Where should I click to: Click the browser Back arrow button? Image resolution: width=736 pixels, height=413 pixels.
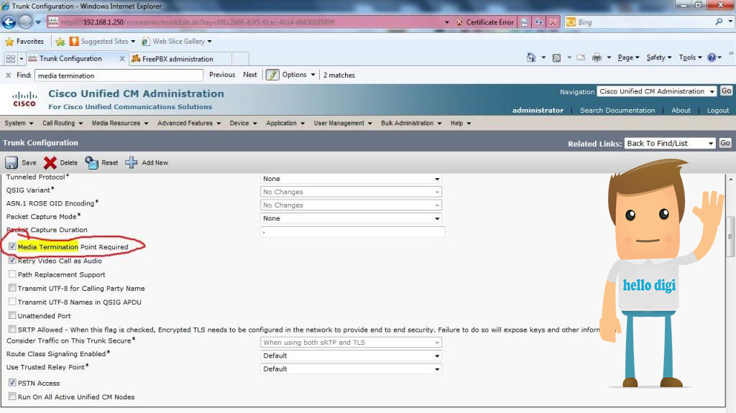point(9,22)
